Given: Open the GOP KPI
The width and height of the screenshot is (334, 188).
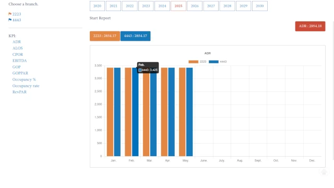Looking at the screenshot, I should tap(16, 67).
